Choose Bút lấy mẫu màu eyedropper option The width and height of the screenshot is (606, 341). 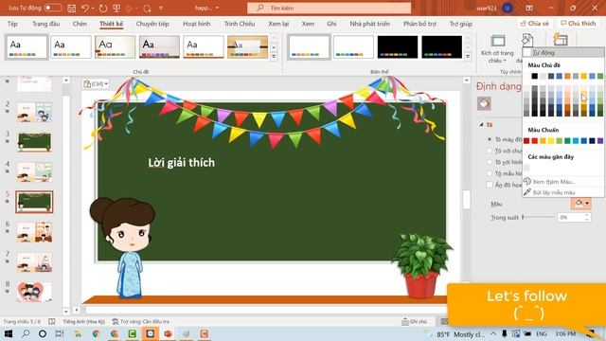point(554,192)
